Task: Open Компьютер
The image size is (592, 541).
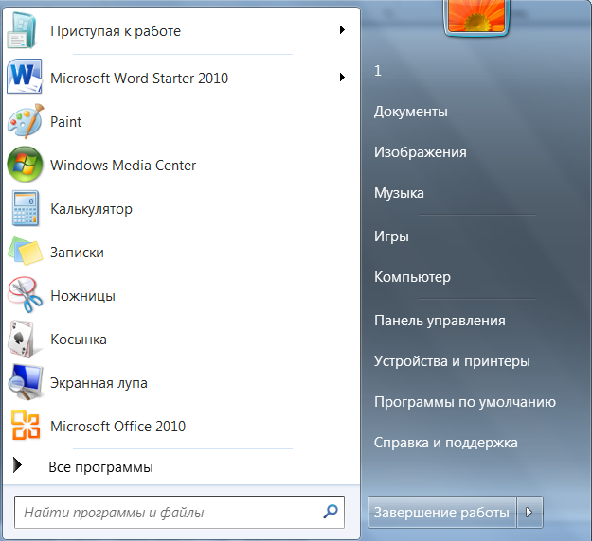Action: [x=412, y=277]
